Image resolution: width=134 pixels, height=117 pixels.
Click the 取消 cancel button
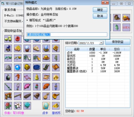[x=100, y=16]
